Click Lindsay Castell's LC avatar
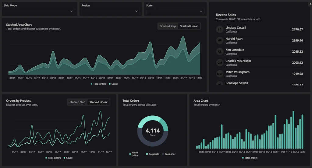The width and height of the screenshot is (312, 168). pos(220,30)
